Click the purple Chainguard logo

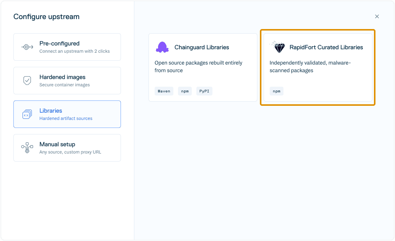coord(162,47)
